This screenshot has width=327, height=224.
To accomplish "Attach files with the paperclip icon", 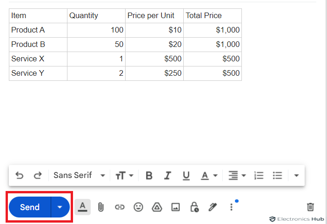I will click(x=101, y=207).
